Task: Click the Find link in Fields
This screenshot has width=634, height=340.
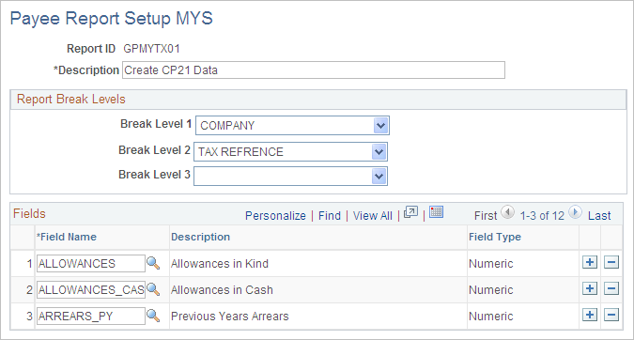Action: pos(330,216)
